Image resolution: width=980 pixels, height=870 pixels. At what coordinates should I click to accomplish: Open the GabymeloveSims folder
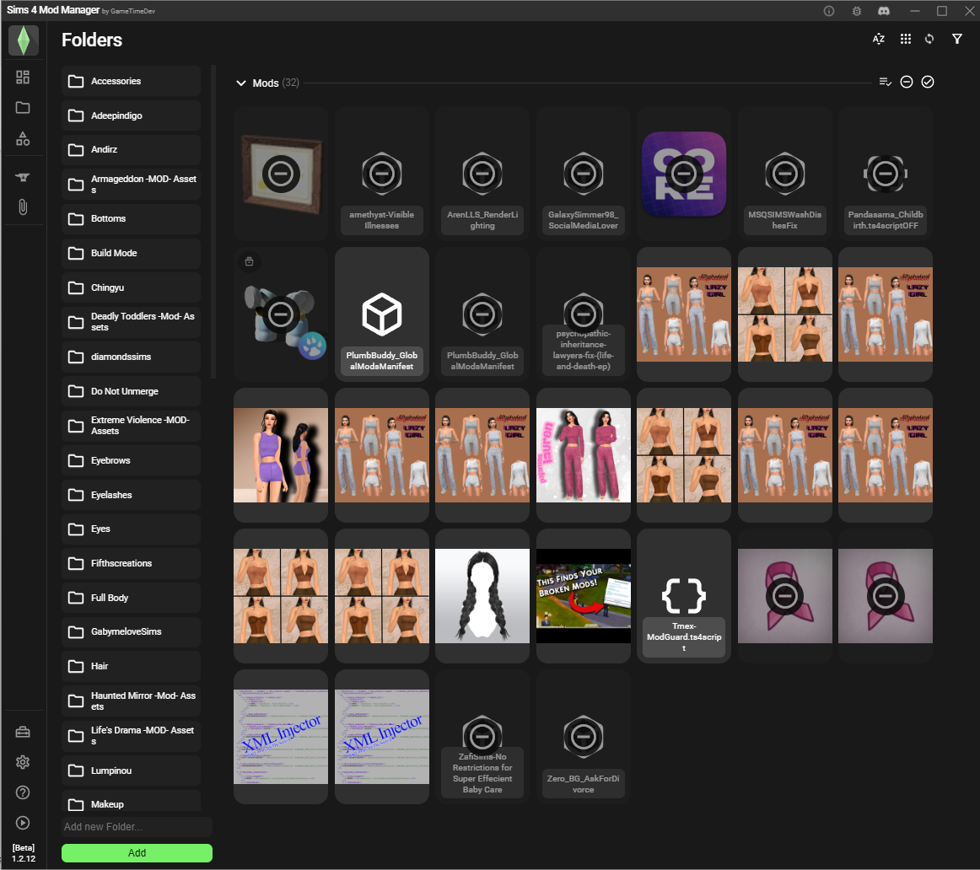tap(132, 632)
